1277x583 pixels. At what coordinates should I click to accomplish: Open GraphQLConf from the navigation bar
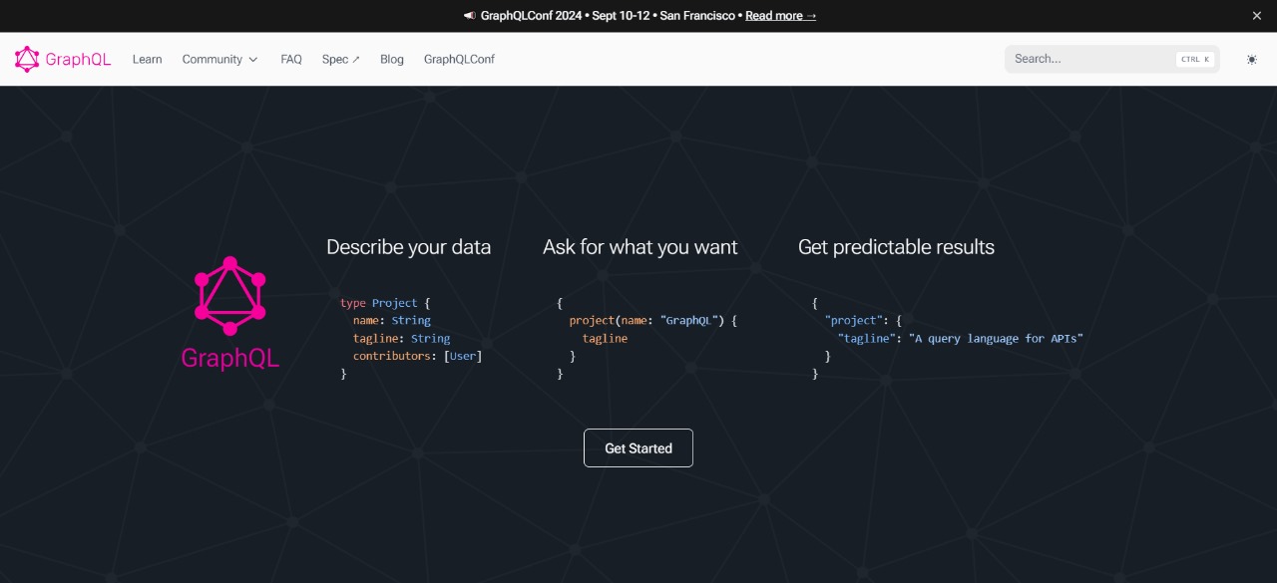tap(459, 60)
